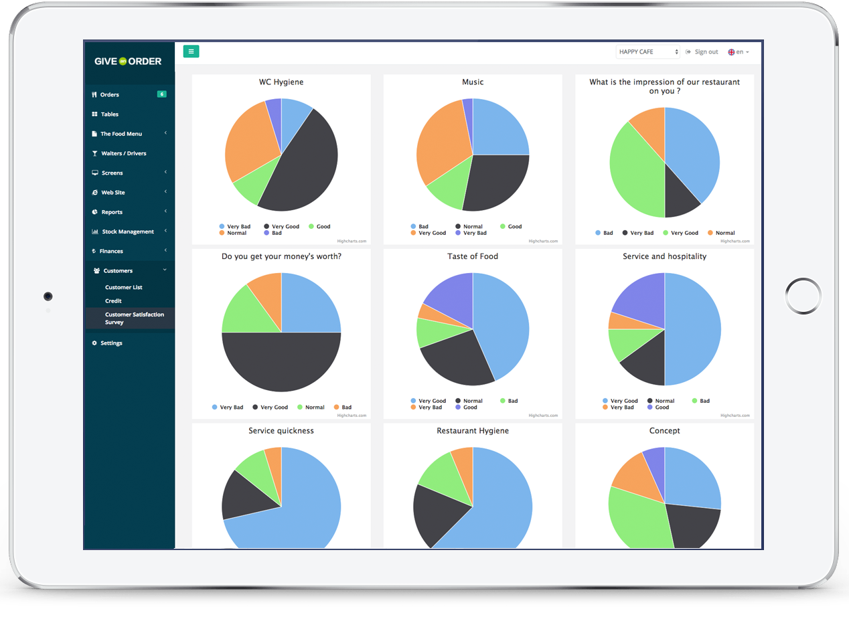This screenshot has width=849, height=617.
Task: Click the Reports pie chart icon
Action: (x=94, y=212)
